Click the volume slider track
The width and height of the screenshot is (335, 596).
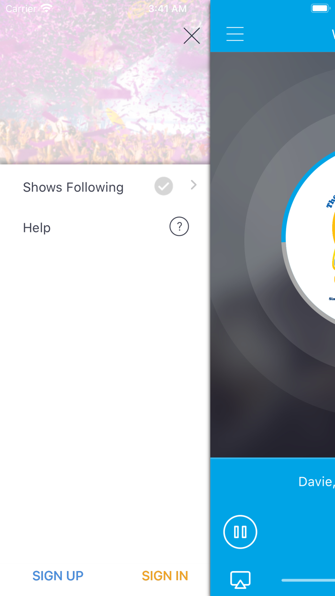coord(308,580)
